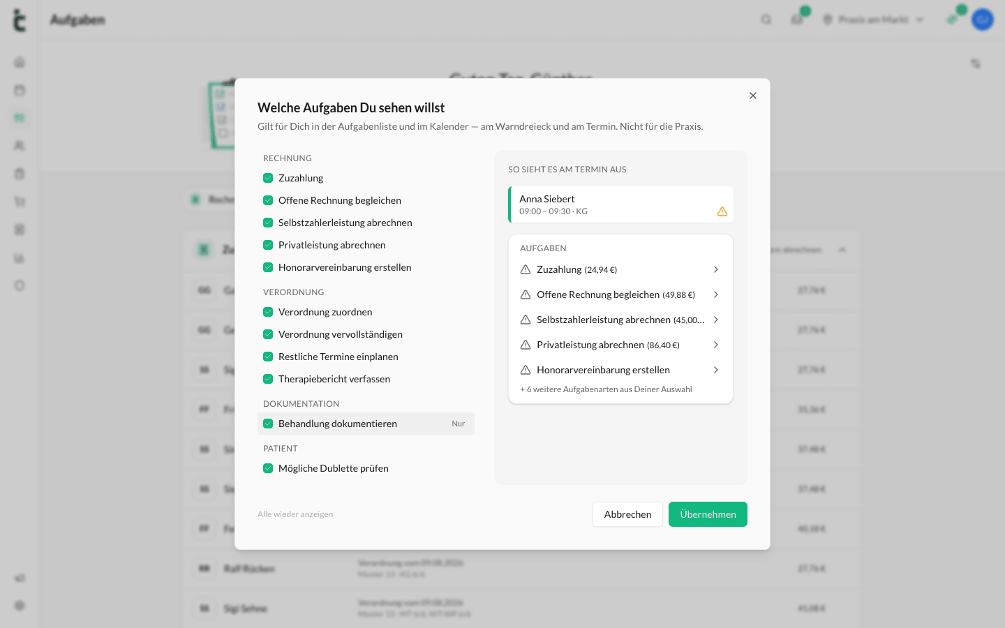The width and height of the screenshot is (1005, 628).
Task: Open the chevron for Offene Rechnung begleichen (49,88 €)
Action: coord(716,294)
